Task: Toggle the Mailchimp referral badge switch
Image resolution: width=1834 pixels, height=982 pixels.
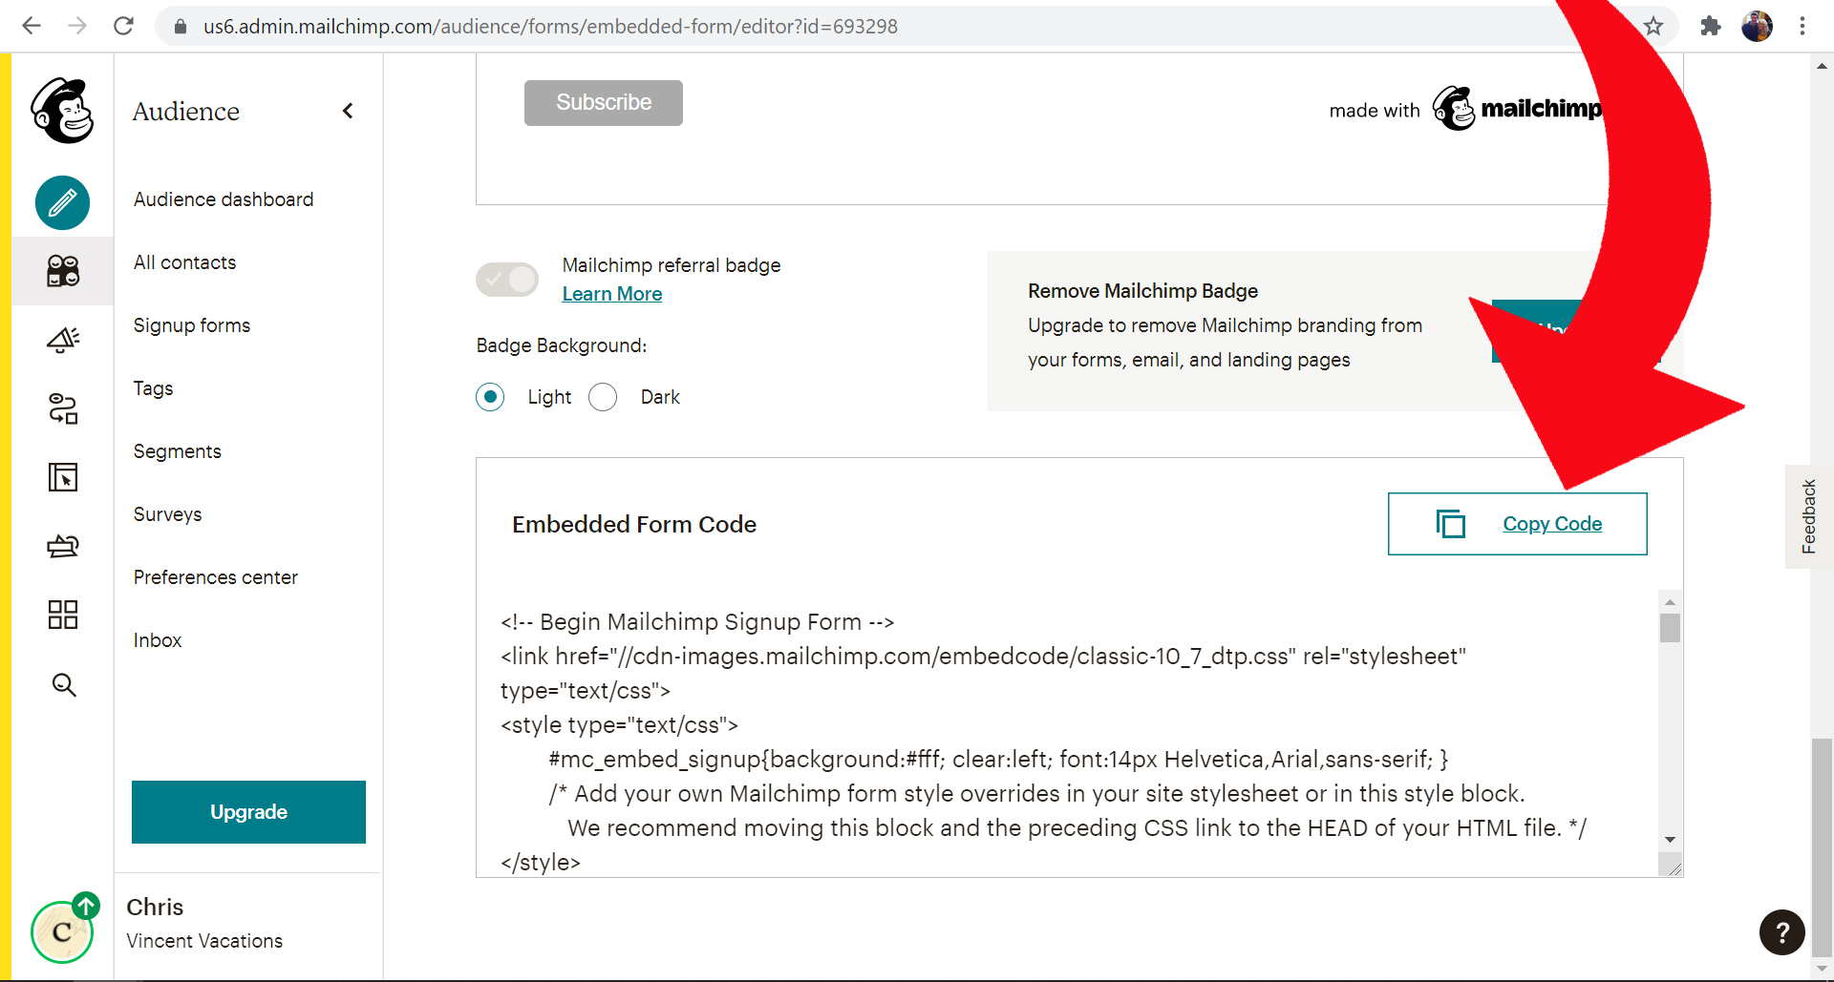Action: click(x=507, y=280)
